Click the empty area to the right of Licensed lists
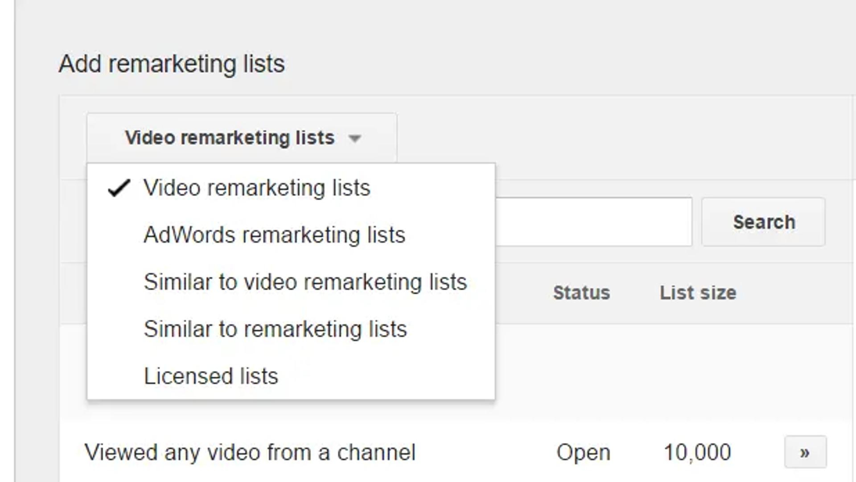This screenshot has height=482, width=856. tap(386, 376)
